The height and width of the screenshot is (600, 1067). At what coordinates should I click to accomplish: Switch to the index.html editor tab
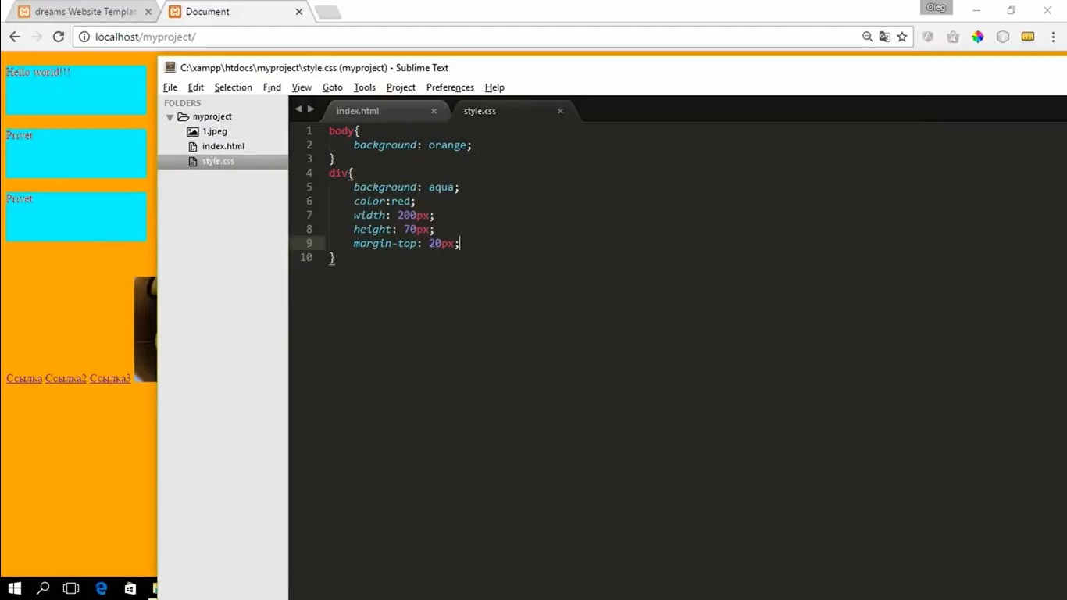358,111
